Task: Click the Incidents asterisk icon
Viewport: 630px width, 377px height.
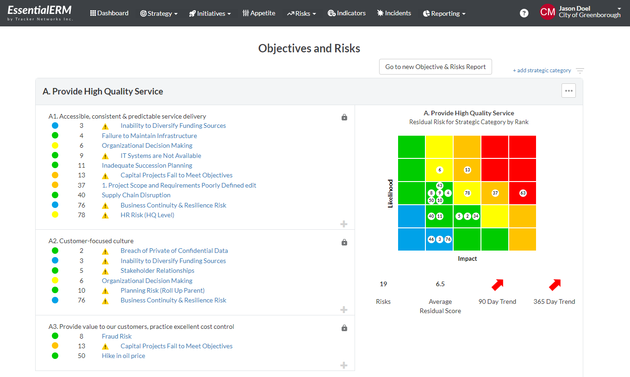Action: click(x=380, y=13)
